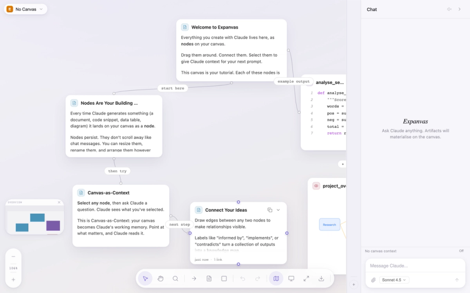Open the No Canvas dropdown

pyautogui.click(x=26, y=9)
